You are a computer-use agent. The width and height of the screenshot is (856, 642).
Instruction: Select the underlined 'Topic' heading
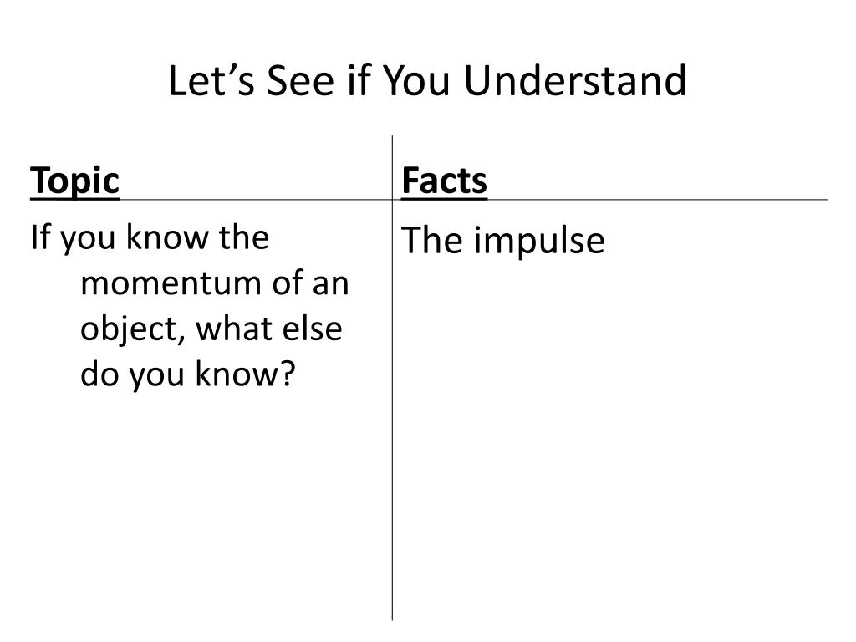[x=74, y=181]
